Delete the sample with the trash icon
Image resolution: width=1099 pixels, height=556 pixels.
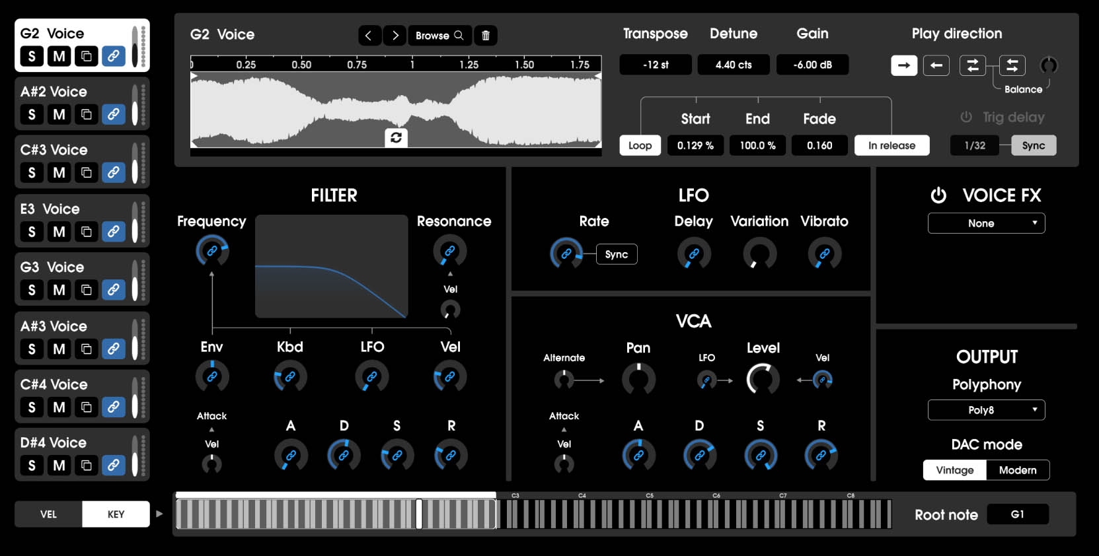tap(486, 36)
